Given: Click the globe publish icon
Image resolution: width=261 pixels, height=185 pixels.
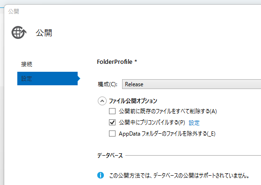Looking at the screenshot, I should coord(19,33).
